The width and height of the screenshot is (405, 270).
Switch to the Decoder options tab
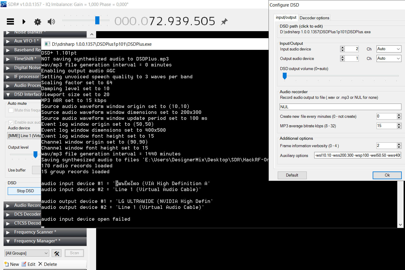[x=315, y=18]
